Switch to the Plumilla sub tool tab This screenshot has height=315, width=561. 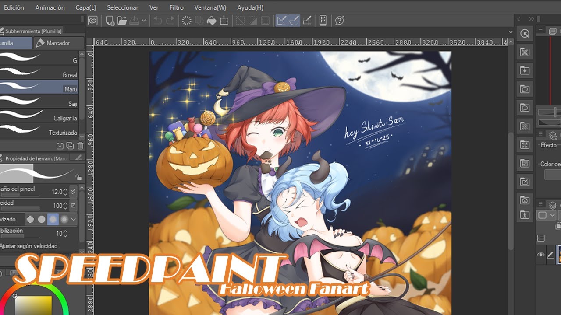tap(16, 43)
